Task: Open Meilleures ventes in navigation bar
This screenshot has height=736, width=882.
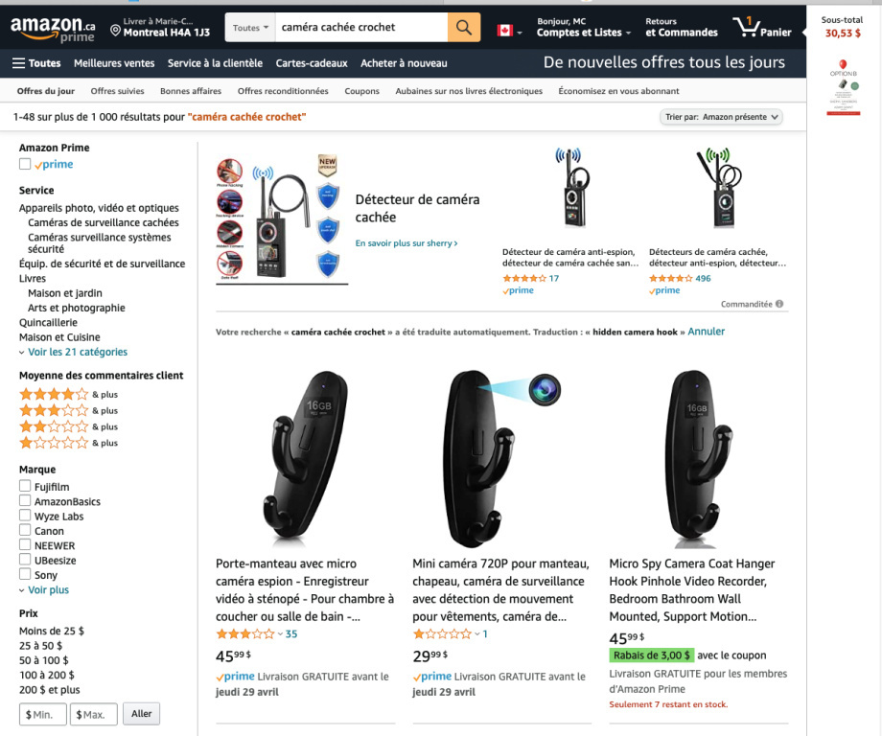Action: coord(114,63)
